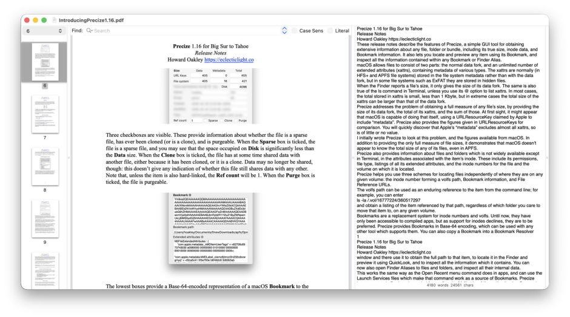Click the 'Find:' label

tap(77, 30)
